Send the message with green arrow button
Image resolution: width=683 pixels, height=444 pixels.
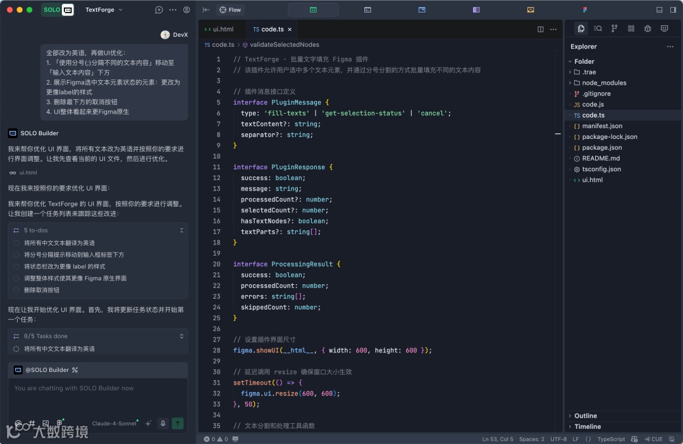click(178, 424)
